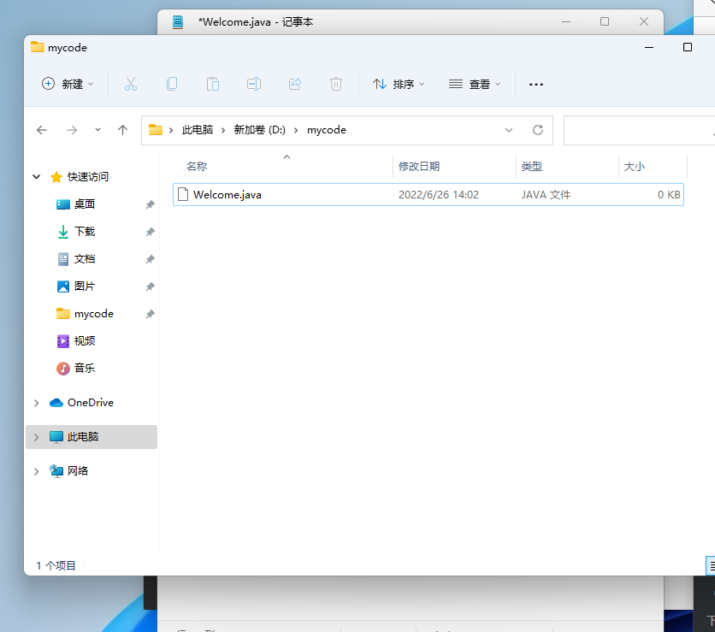Viewport: 715px width, 632px height.
Task: Go forward with the right arrow
Action: 72,130
